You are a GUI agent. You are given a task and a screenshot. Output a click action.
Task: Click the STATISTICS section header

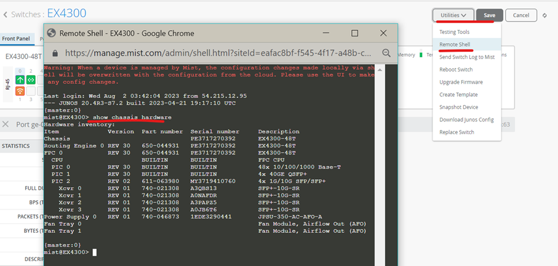click(x=15, y=146)
